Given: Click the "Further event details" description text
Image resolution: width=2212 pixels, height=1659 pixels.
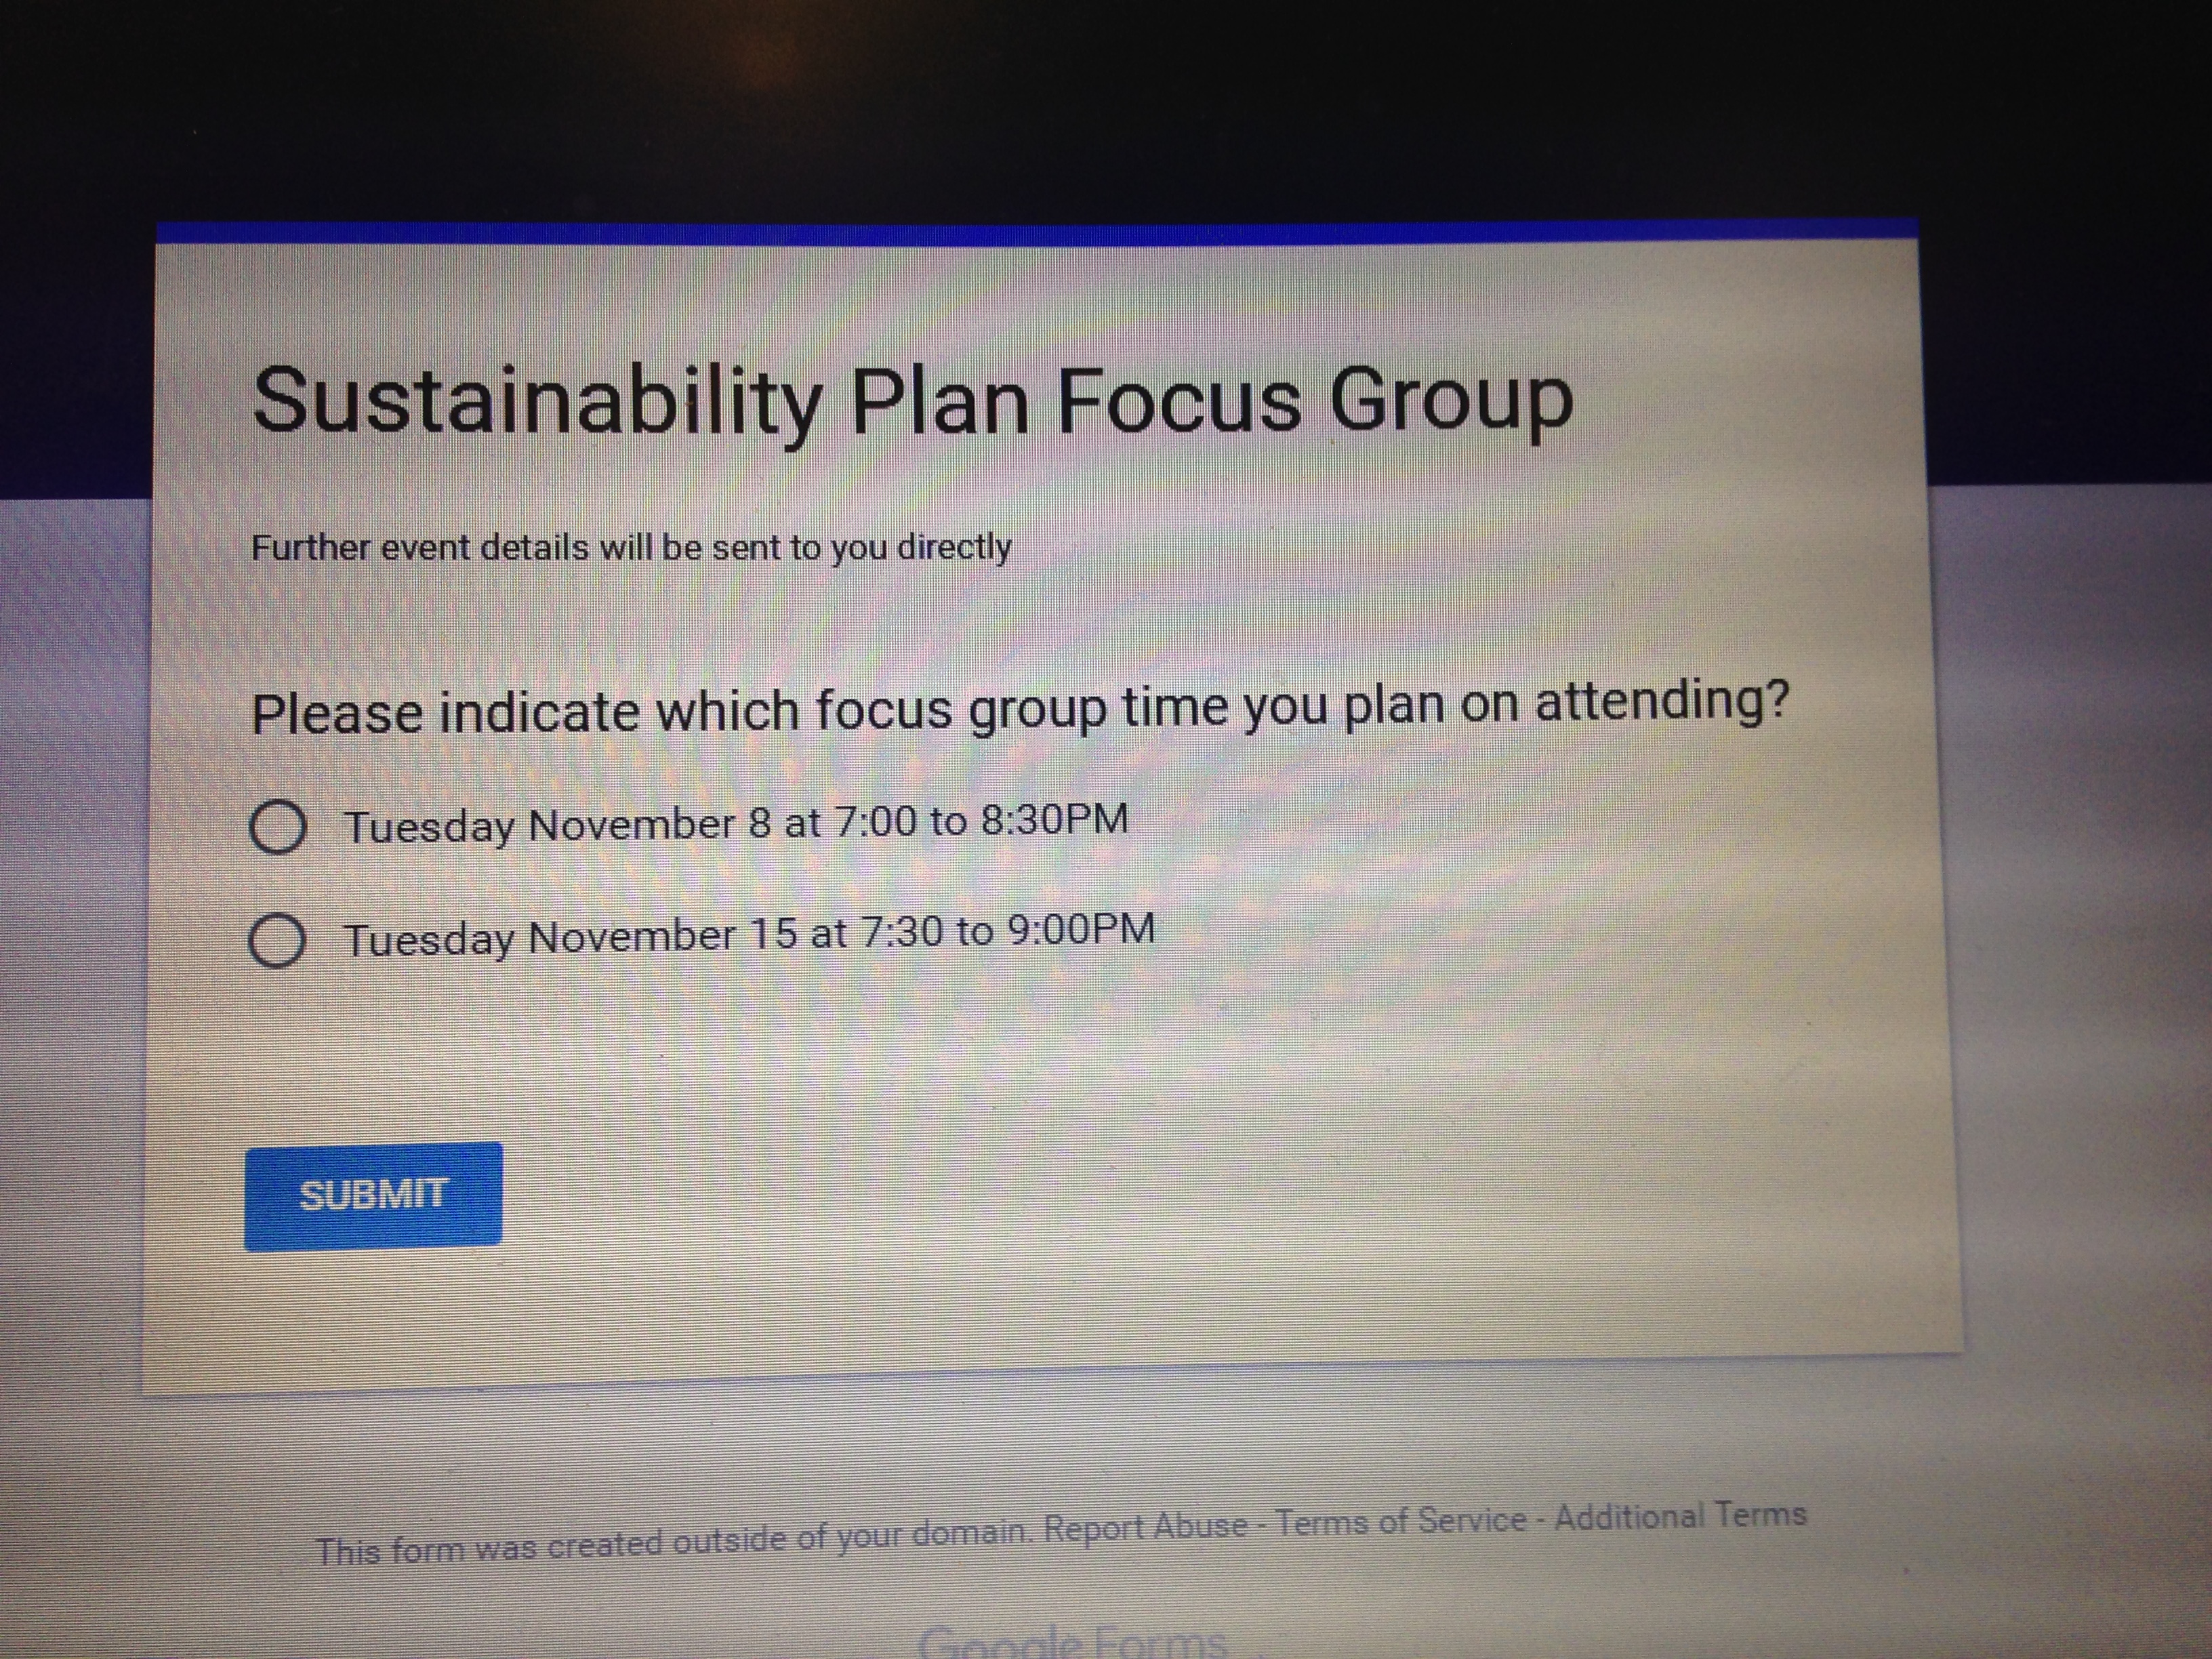Looking at the screenshot, I should point(631,548).
